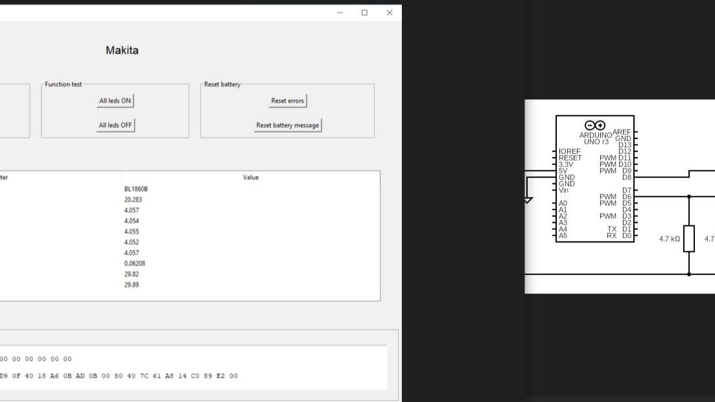715x402 pixels.
Task: Turn off LEDs with All leds OFF
Action: point(115,125)
